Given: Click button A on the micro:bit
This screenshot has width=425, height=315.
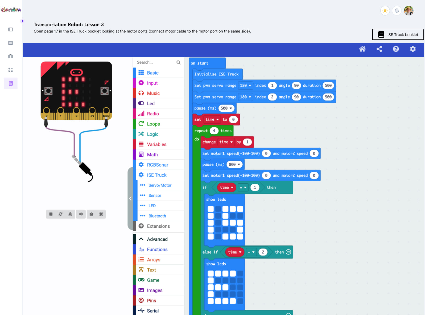Looking at the screenshot, I should pos(48,91).
